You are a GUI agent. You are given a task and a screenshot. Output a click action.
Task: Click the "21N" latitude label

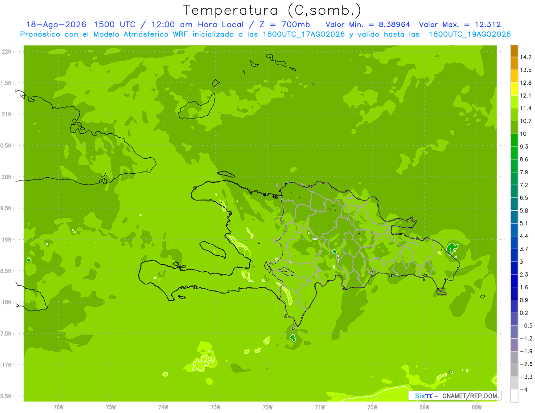(7, 114)
